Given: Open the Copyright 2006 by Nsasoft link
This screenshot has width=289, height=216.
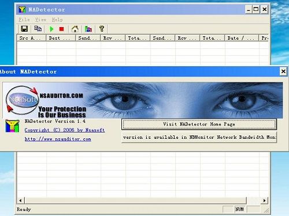Looking at the screenshot, I should (x=65, y=130).
